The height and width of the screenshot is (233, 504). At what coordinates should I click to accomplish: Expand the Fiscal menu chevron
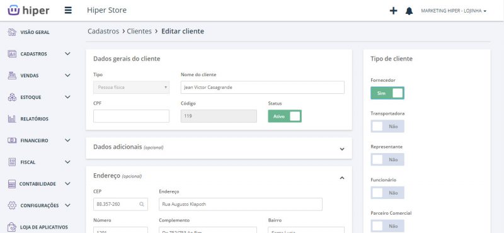(x=67, y=162)
